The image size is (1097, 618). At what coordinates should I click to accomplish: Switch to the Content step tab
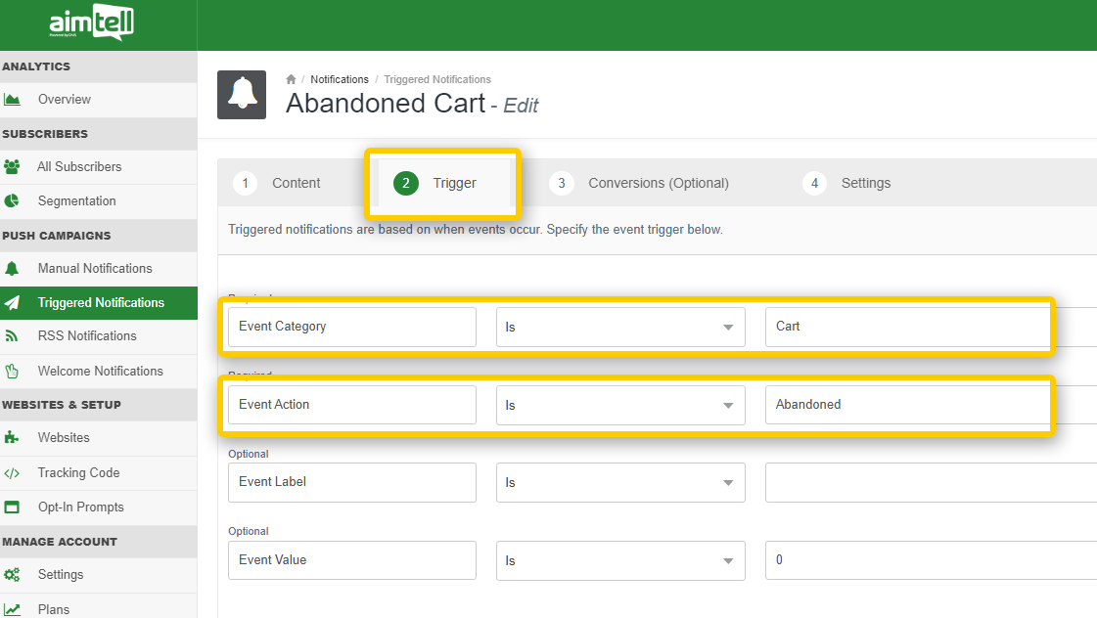[x=276, y=183]
